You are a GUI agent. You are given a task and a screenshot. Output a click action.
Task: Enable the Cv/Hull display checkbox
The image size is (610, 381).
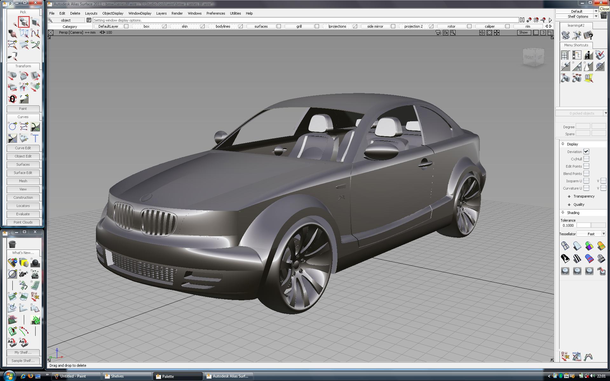(x=586, y=159)
